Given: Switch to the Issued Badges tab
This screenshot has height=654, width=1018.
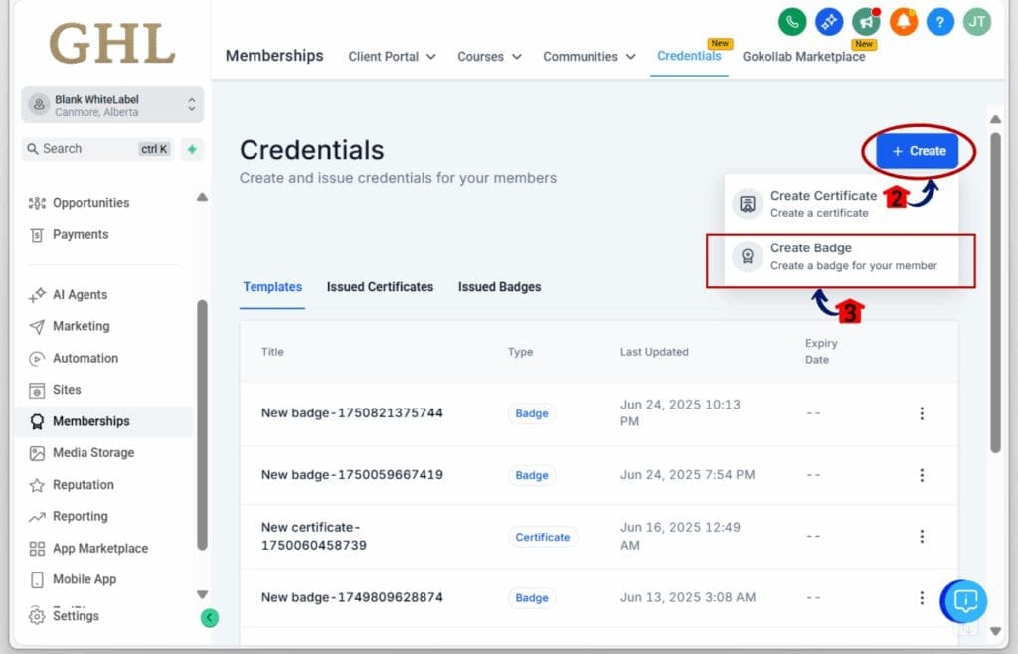Looking at the screenshot, I should pyautogui.click(x=499, y=287).
